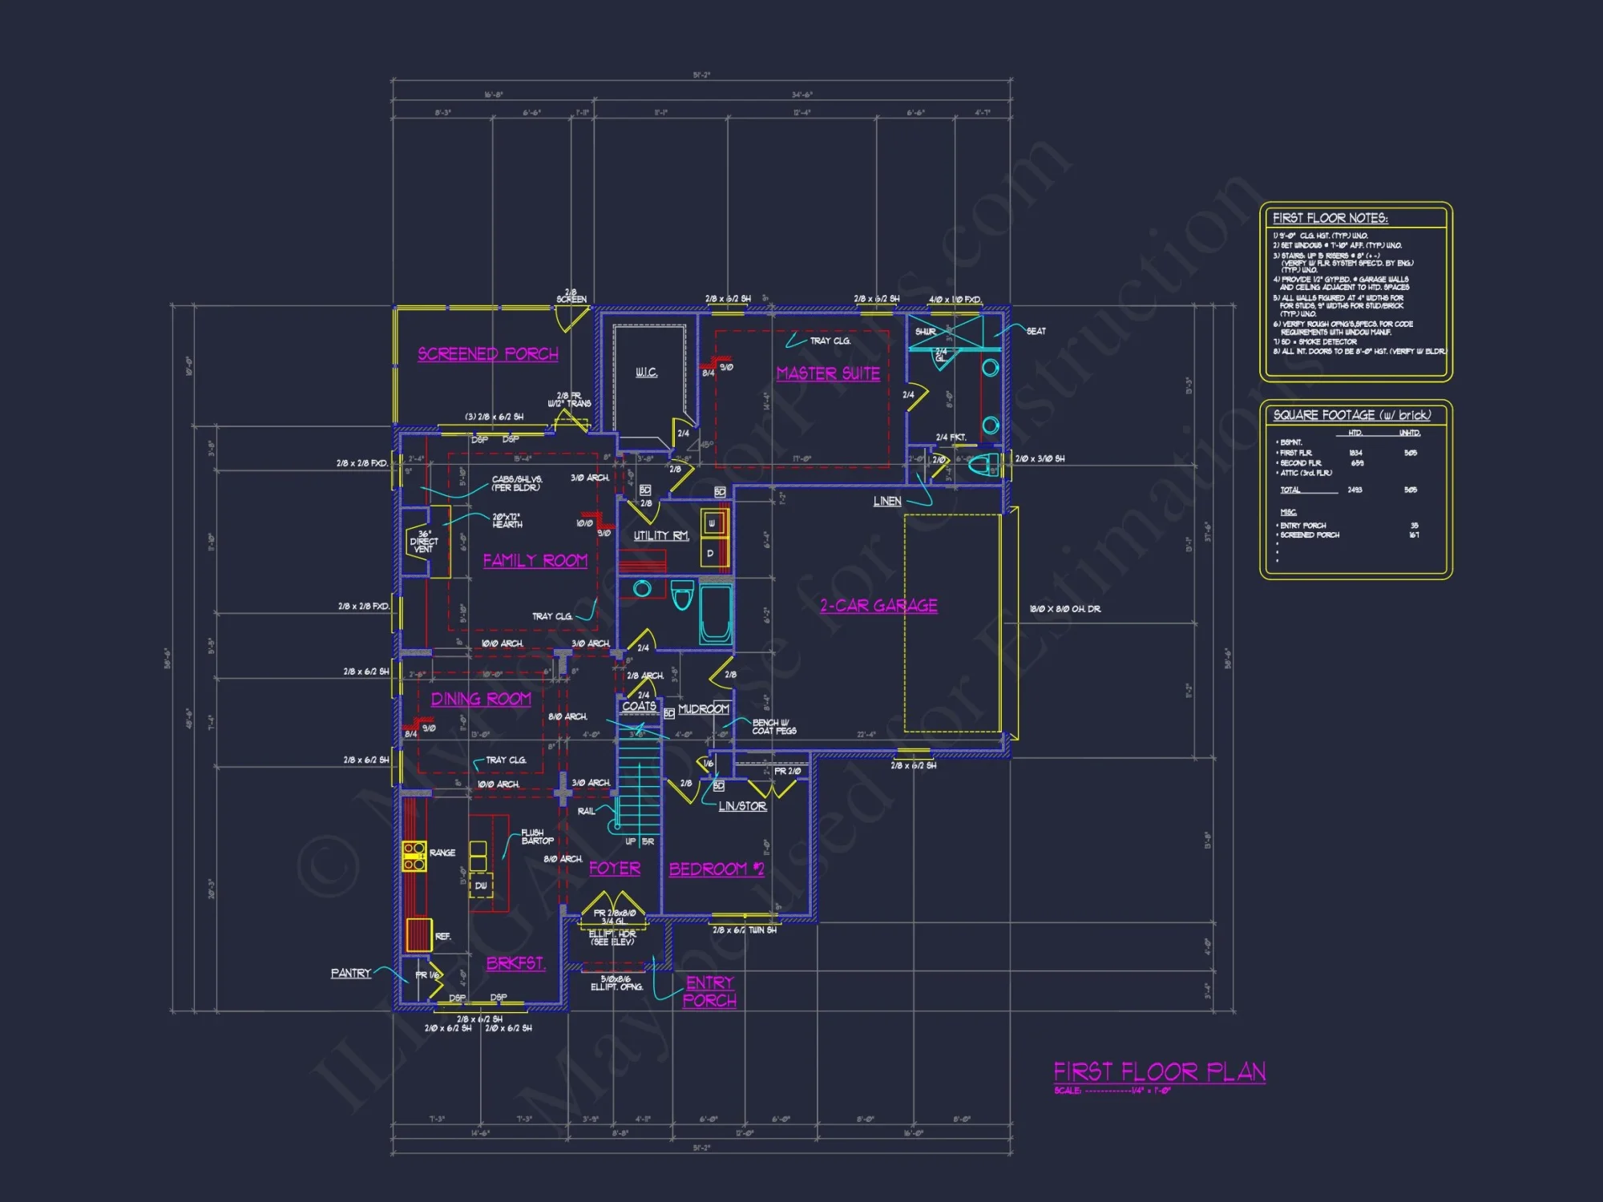Select the dishwasher (DW) symbol
This screenshot has width=1603, height=1202.
click(x=481, y=886)
